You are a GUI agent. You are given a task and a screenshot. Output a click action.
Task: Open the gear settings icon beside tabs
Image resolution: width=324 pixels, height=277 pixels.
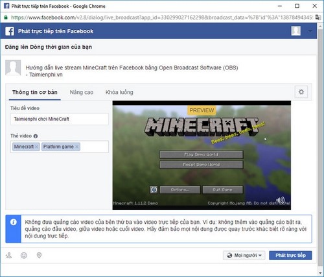pyautogui.click(x=301, y=92)
